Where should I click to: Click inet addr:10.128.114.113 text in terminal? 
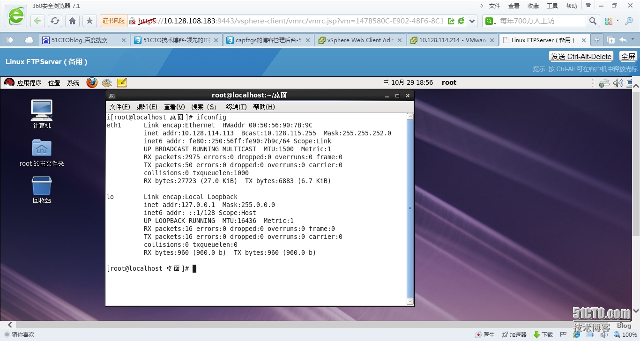pos(189,133)
